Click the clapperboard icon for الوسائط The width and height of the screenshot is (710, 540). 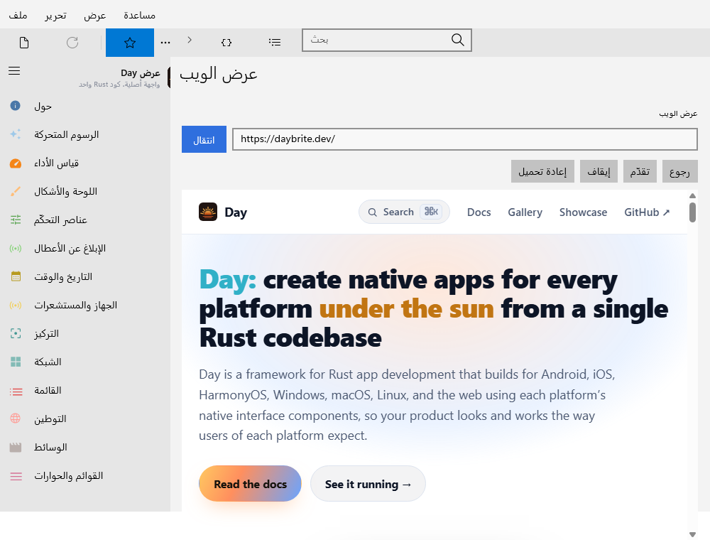[16, 448]
